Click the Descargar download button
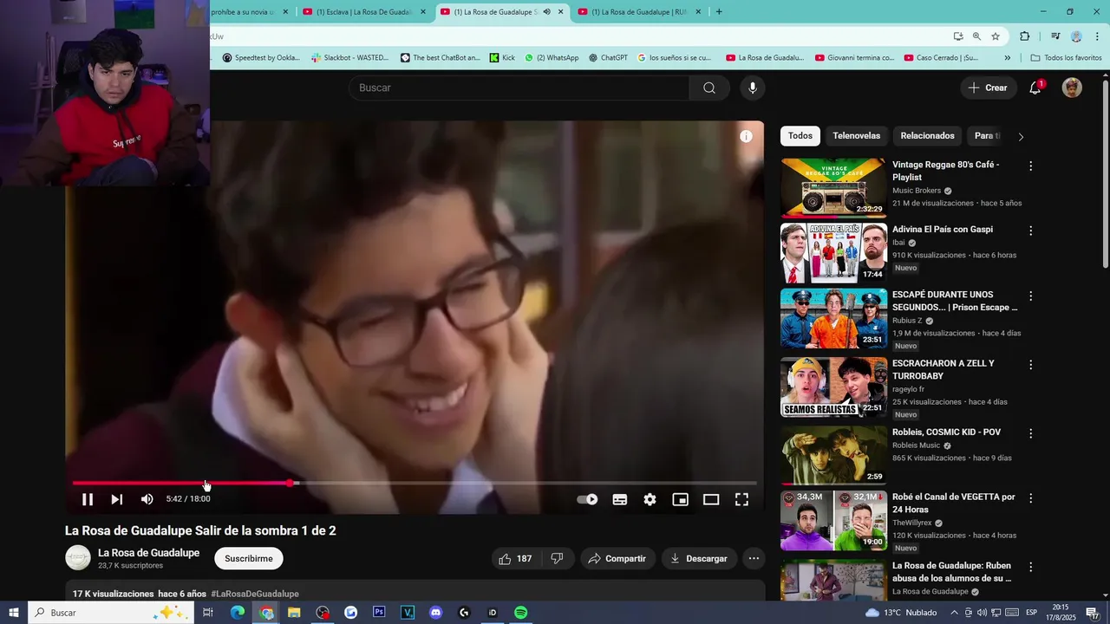This screenshot has width=1110, height=624. [x=699, y=558]
